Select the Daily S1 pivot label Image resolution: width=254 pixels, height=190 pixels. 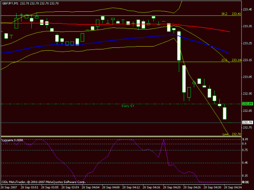click(x=128, y=106)
